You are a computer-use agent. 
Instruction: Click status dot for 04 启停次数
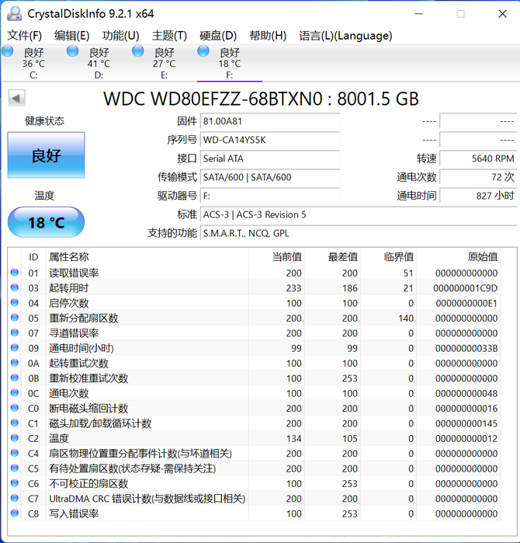[x=15, y=303]
